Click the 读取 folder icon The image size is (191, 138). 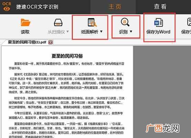(25, 22)
